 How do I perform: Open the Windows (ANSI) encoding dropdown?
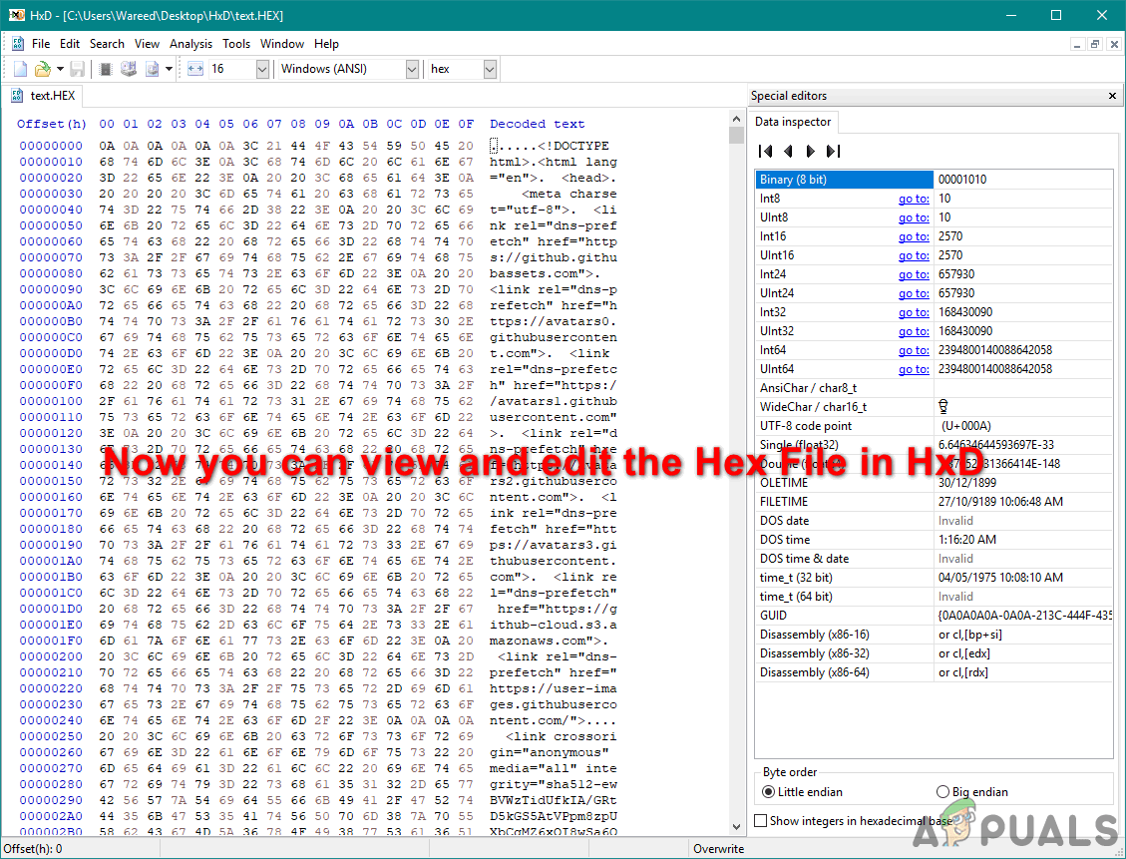412,69
